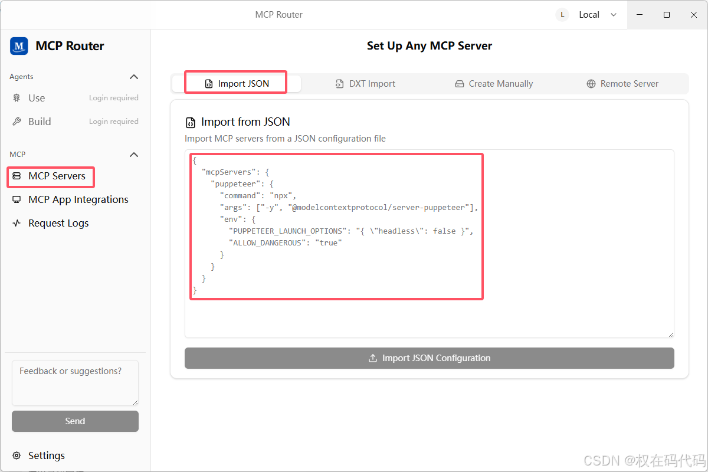The image size is (708, 472).
Task: Click the Import from JSON heading icon
Action: click(x=190, y=123)
